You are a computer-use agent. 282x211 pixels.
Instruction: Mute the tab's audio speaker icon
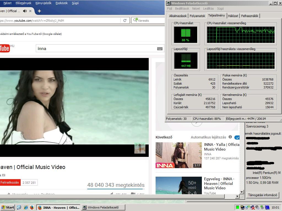click(x=25, y=11)
